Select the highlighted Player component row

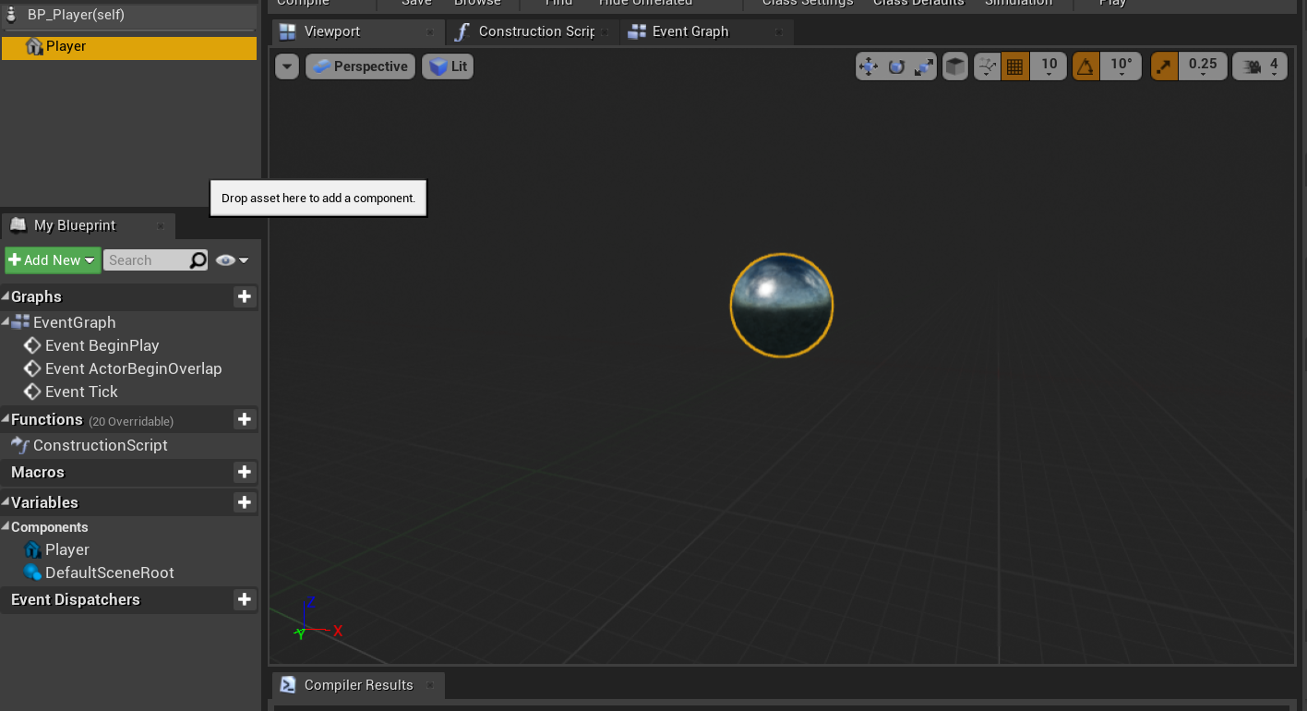[129, 47]
